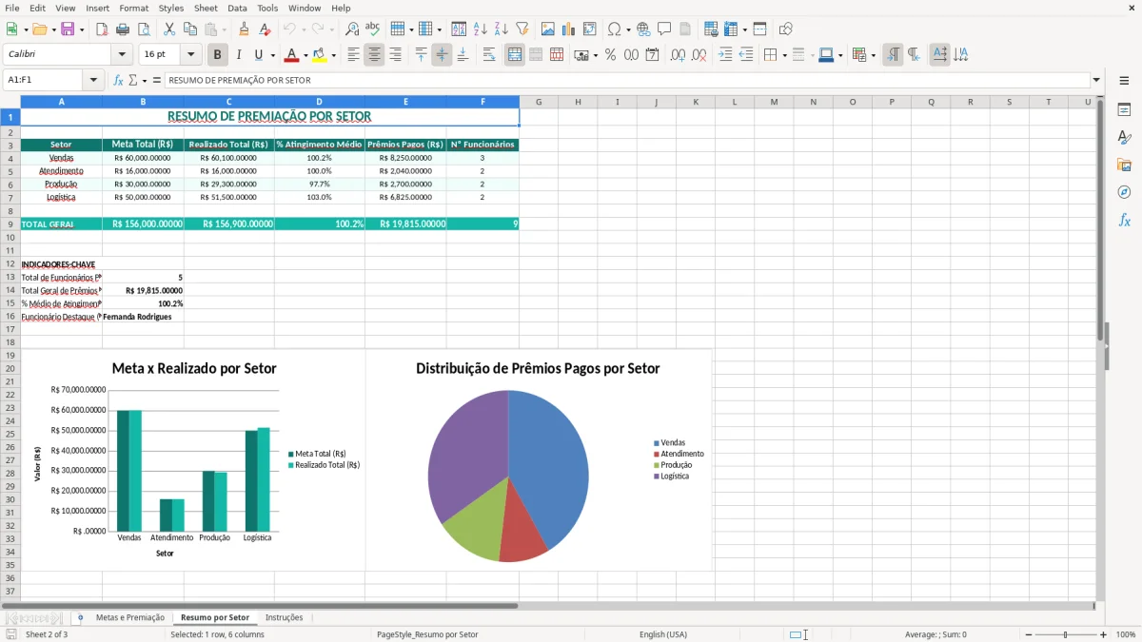Open the Format menu
This screenshot has height=642, width=1142.
(133, 8)
